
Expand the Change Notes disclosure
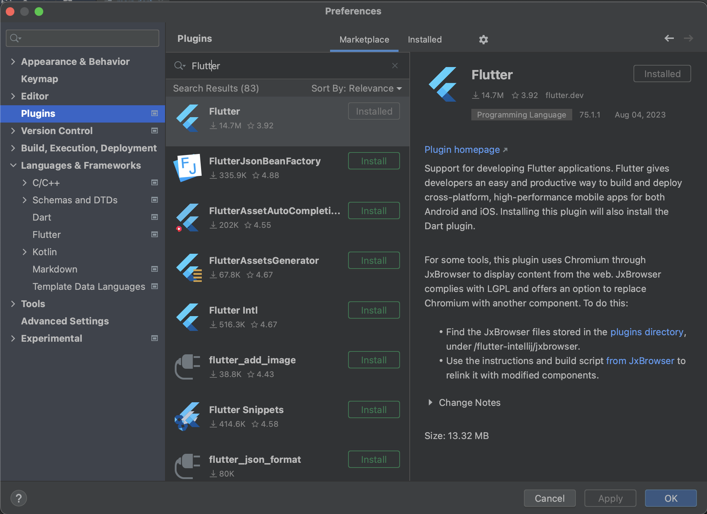[x=430, y=403]
